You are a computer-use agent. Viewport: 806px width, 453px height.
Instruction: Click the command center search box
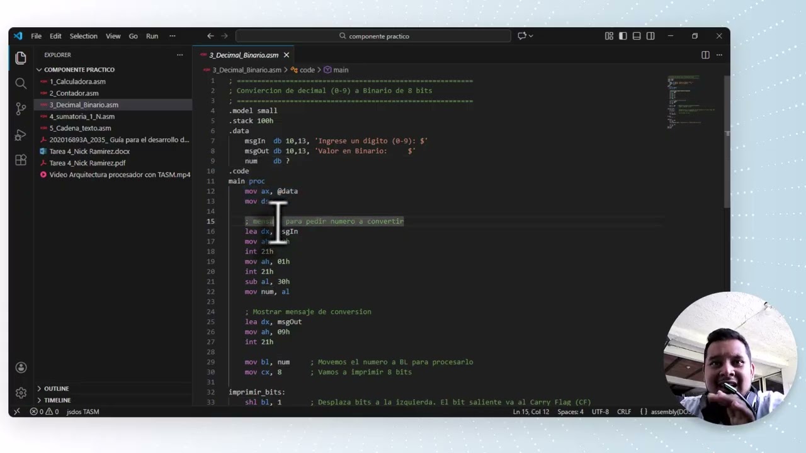point(373,36)
